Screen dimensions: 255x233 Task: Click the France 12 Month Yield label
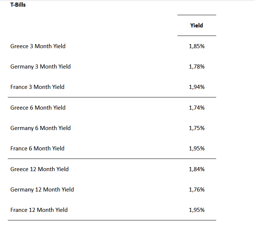[x=39, y=210]
